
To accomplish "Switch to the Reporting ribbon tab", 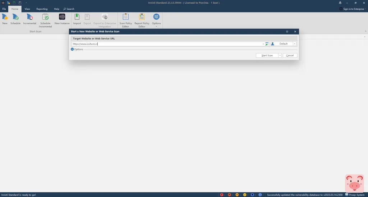I will pos(42,9).
